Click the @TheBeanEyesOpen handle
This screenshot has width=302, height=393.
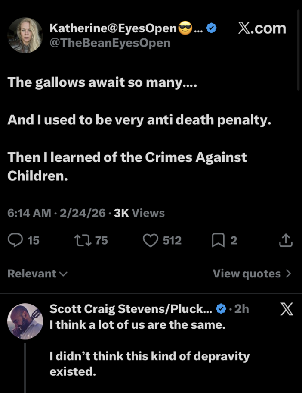[110, 43]
